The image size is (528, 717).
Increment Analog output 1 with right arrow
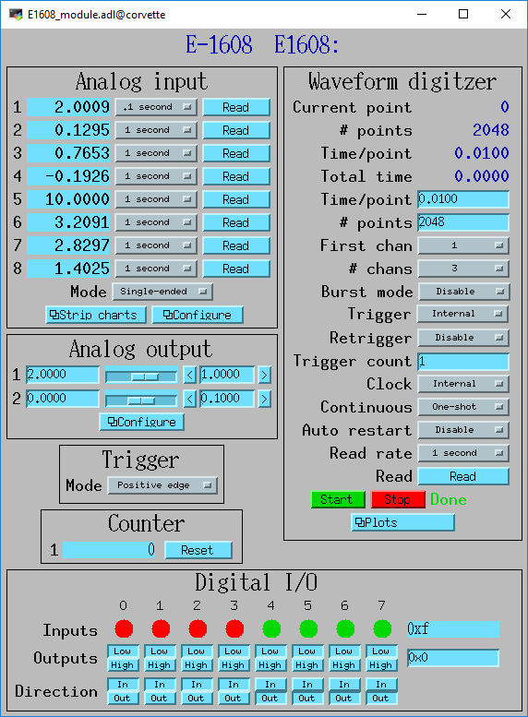point(264,376)
